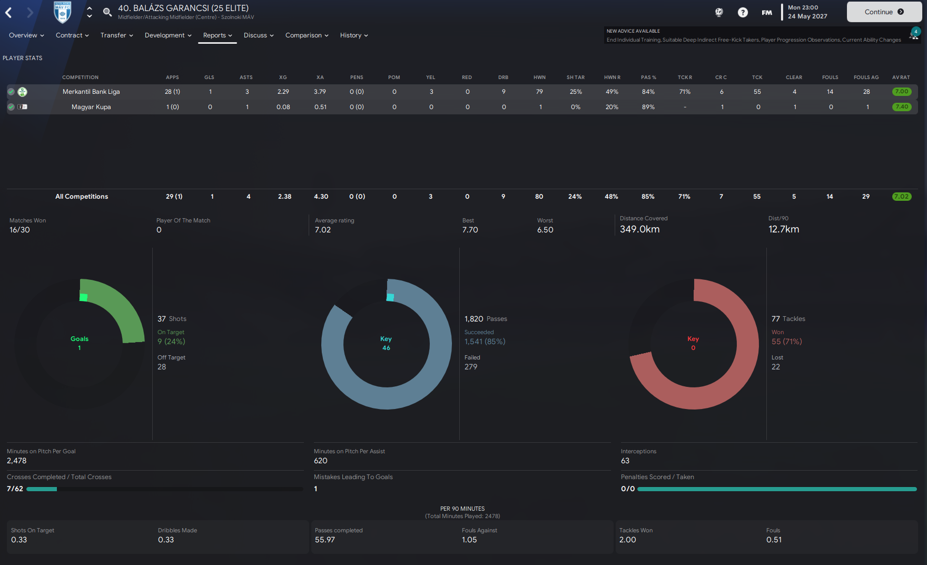Click the crosses completed progress bar
The width and height of the screenshot is (927, 565).
pyautogui.click(x=164, y=489)
